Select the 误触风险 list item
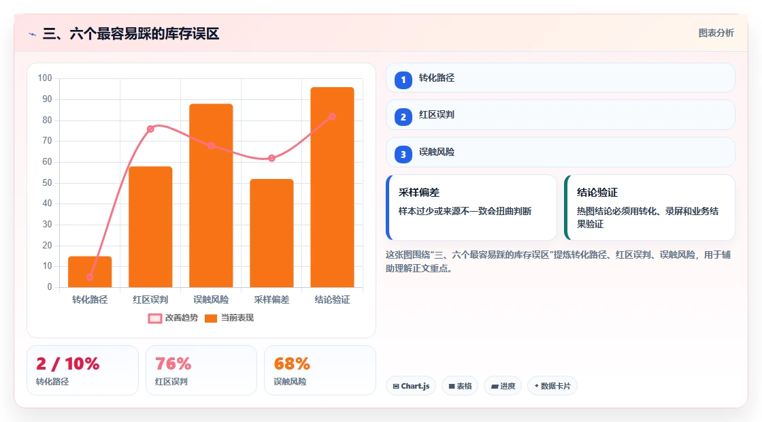Image resolution: width=762 pixels, height=422 pixels. click(x=561, y=152)
